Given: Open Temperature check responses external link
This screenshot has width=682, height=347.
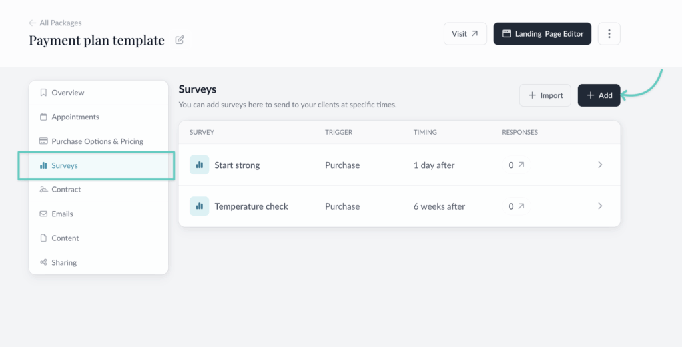Looking at the screenshot, I should click(x=521, y=206).
